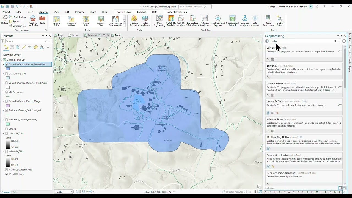This screenshot has height=198, width=352.
Task: Save the project from quick access toolbar
Action: click(x=12, y=7)
